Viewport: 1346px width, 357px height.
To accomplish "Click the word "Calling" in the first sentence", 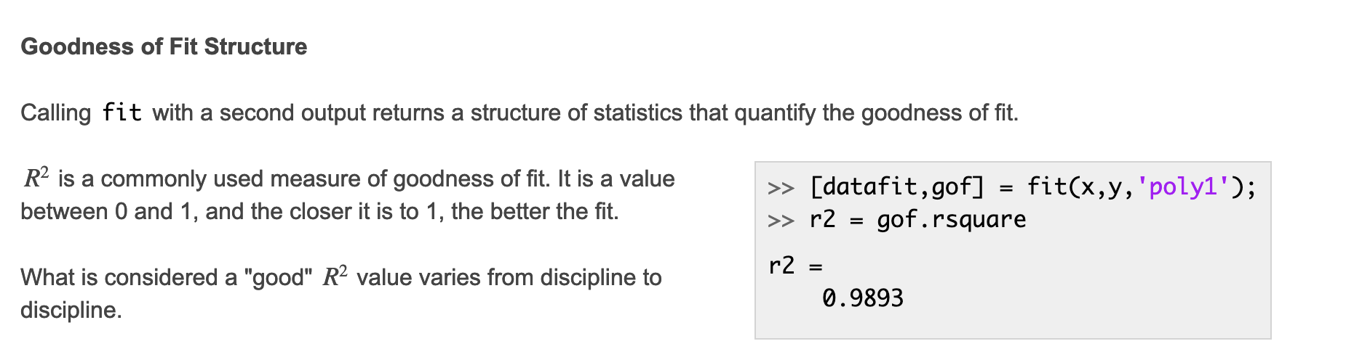I will click(x=55, y=112).
